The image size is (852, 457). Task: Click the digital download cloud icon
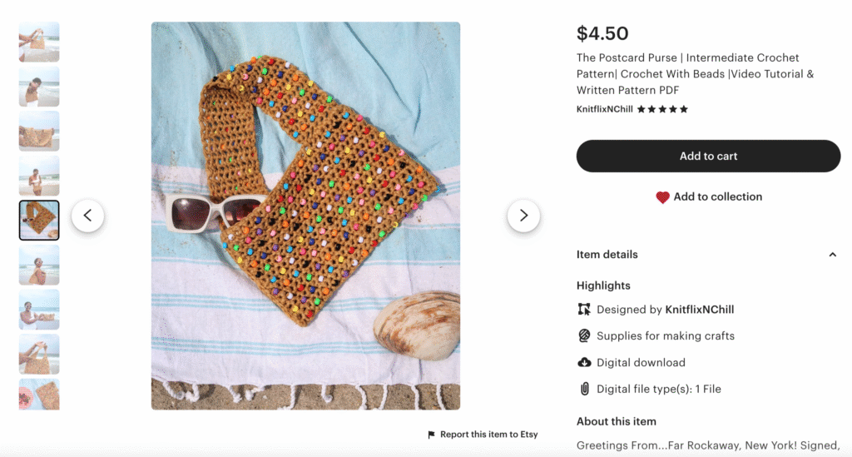click(583, 363)
